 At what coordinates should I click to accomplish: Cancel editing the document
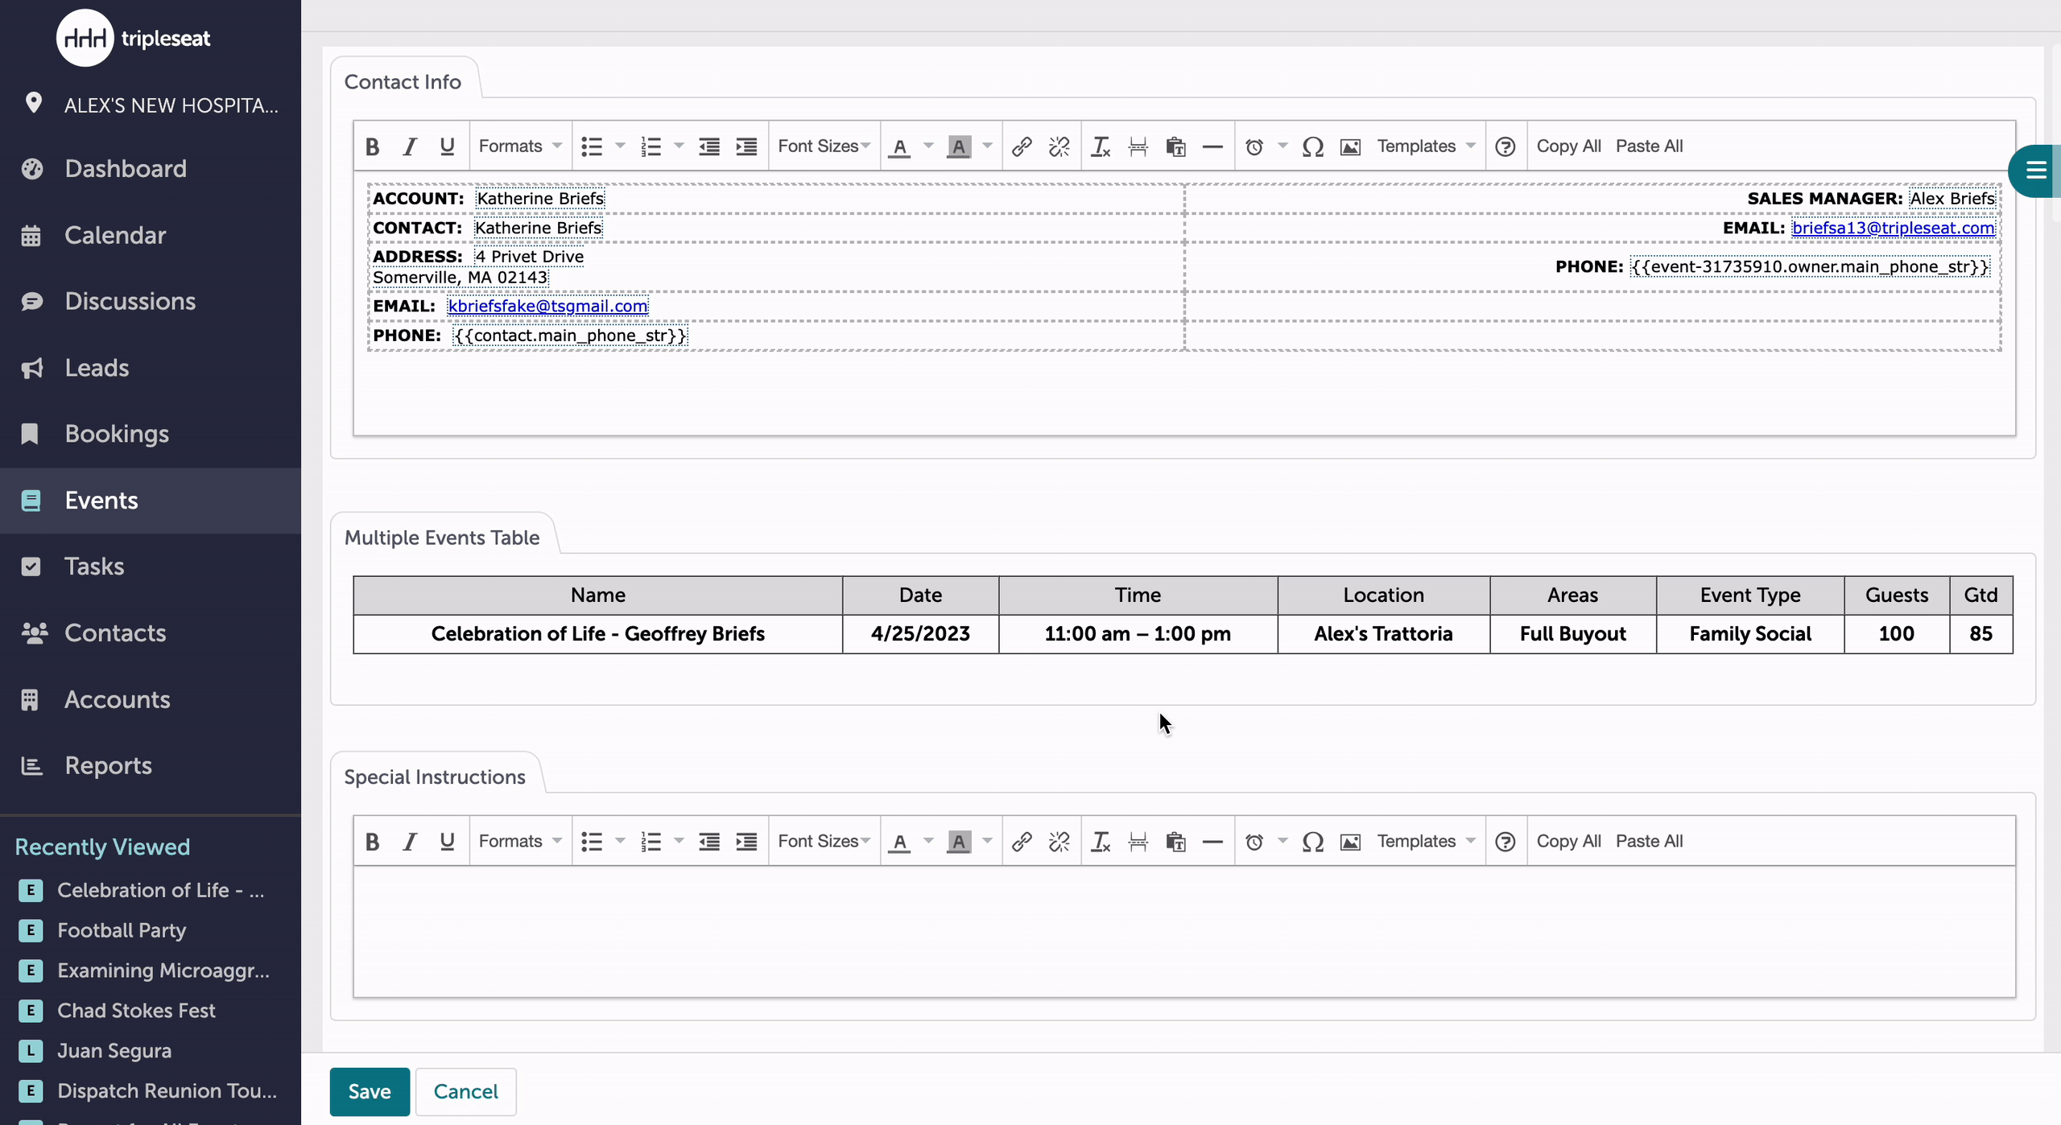click(465, 1091)
